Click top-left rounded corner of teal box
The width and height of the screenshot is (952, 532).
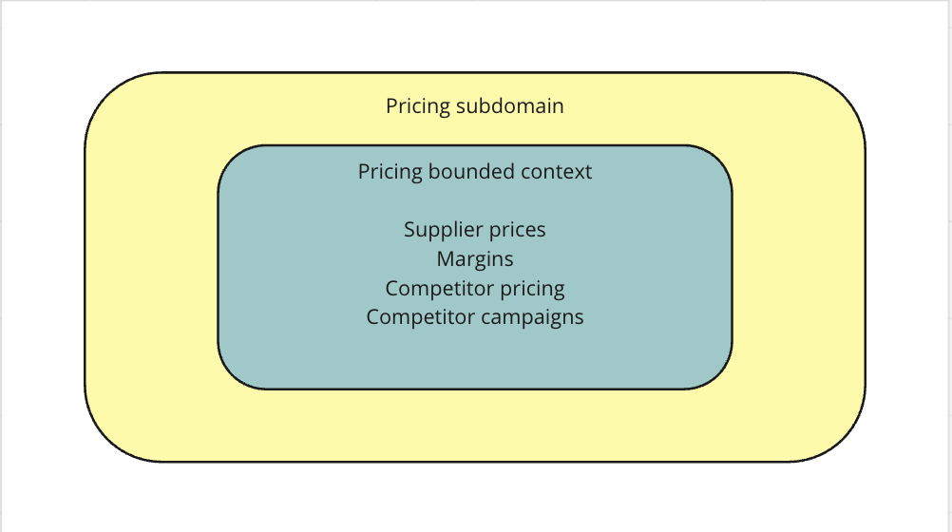[x=231, y=158]
